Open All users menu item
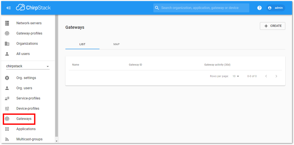 pyautogui.click(x=28, y=54)
